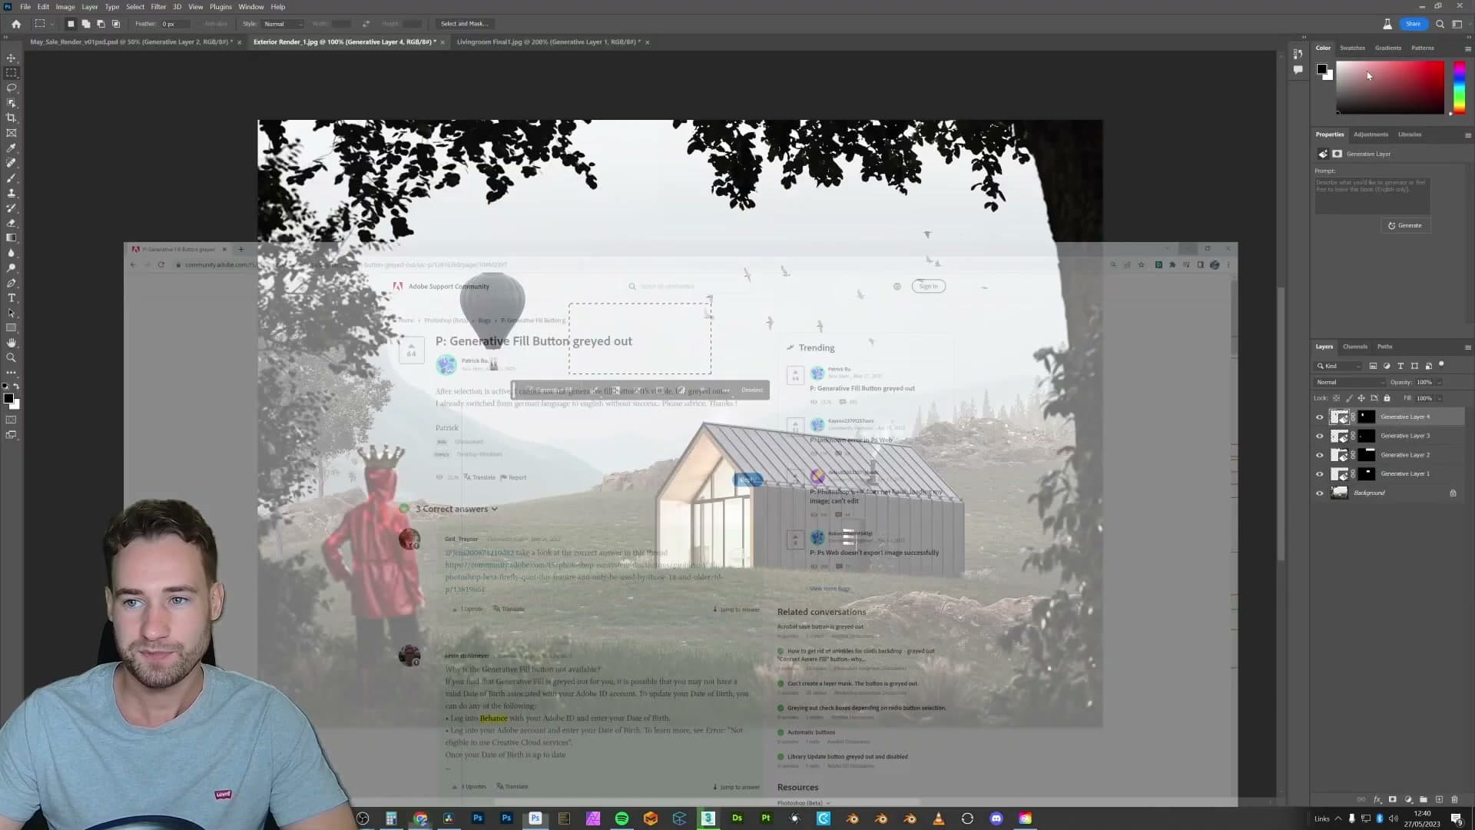The image size is (1475, 830).
Task: Click the red color picker field
Action: click(1390, 88)
